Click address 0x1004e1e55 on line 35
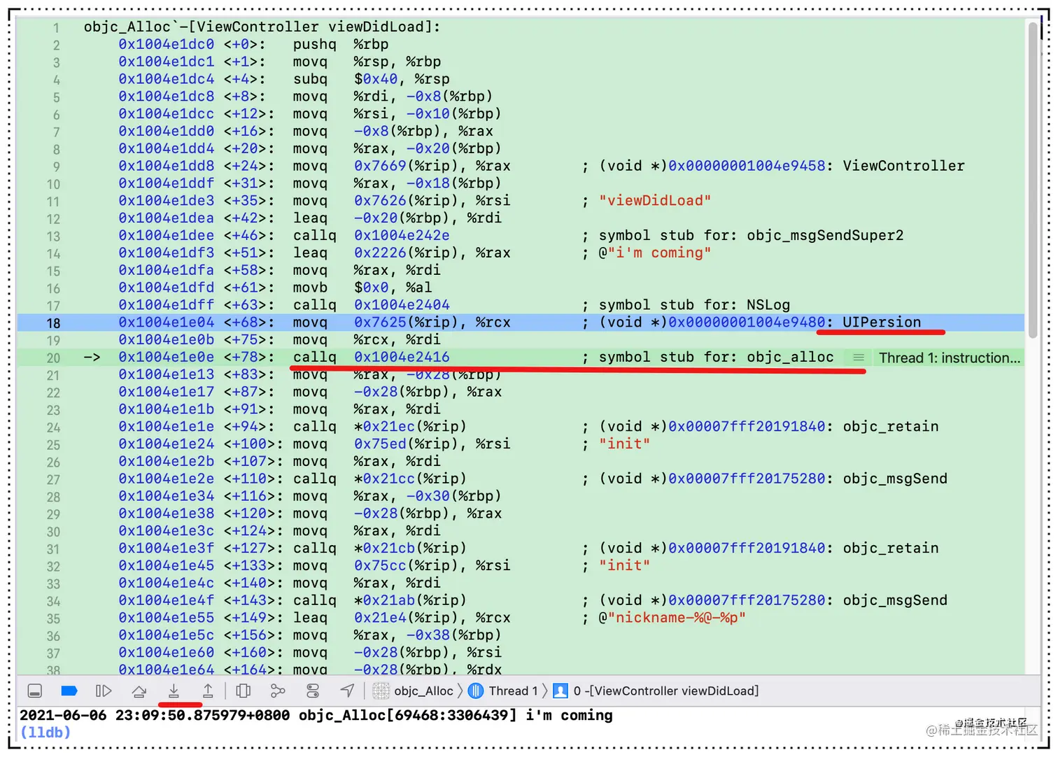Screen dimensions: 1058x757 (x=167, y=618)
